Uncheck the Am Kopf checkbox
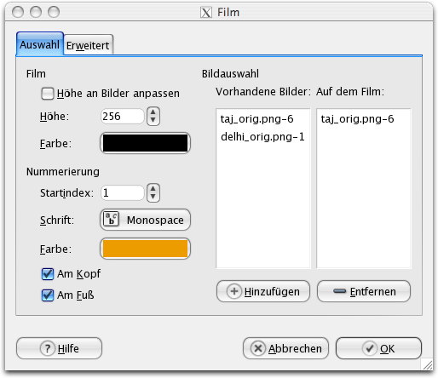Viewport: 438px width, 378px height. [48, 274]
